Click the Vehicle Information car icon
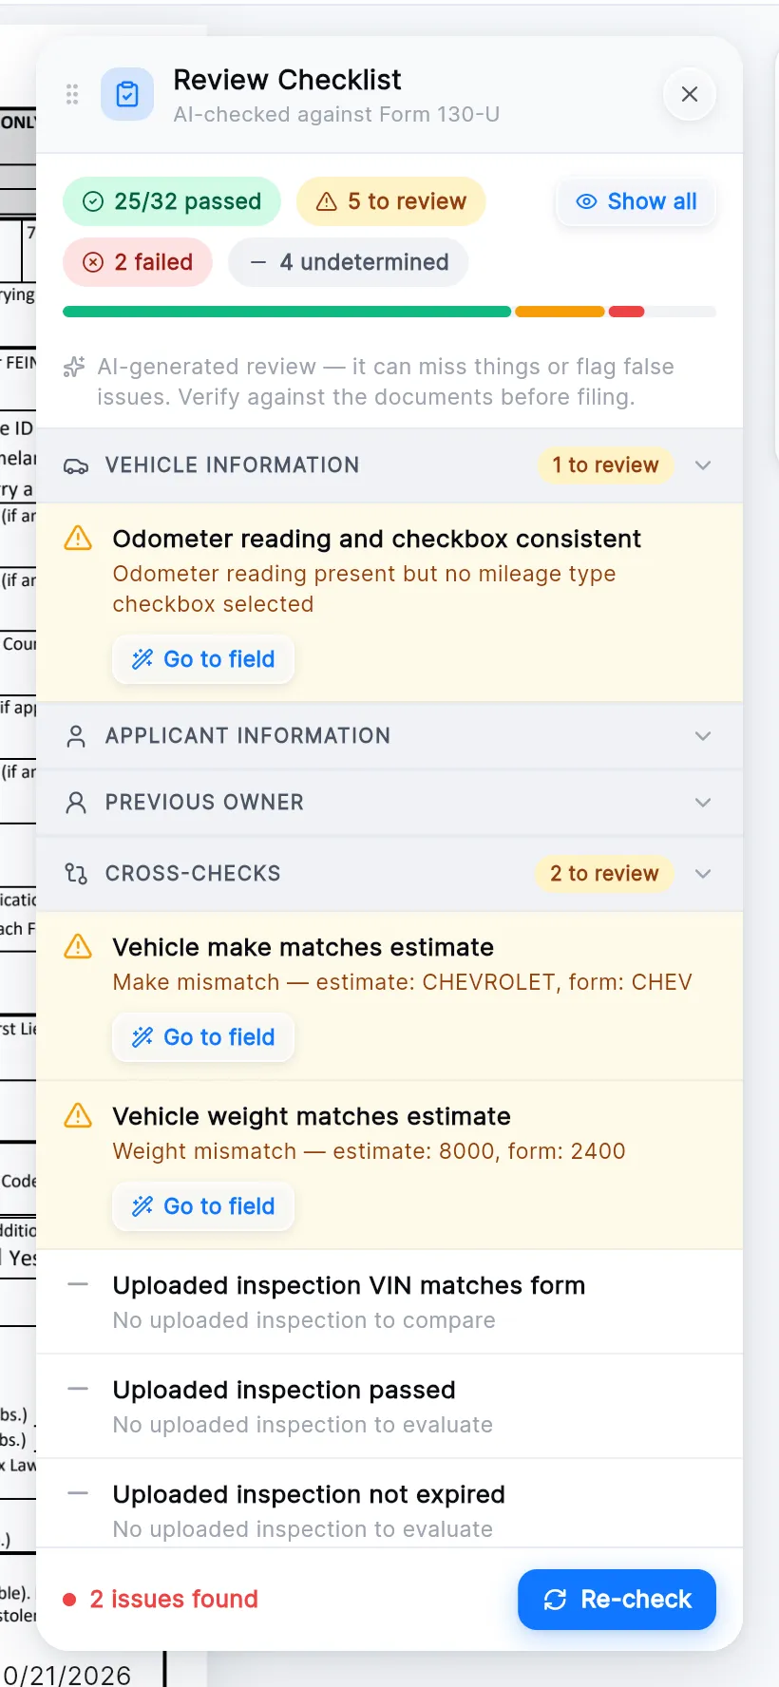This screenshot has height=1687, width=779. [x=76, y=466]
